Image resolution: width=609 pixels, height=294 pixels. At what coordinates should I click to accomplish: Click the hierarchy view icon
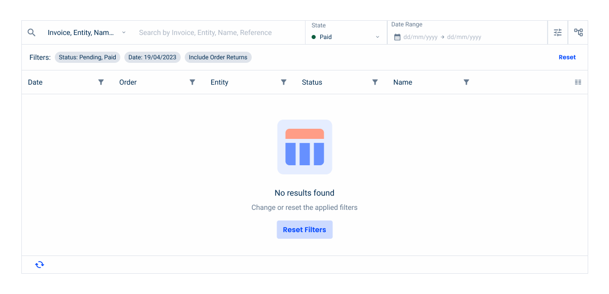coord(578,32)
